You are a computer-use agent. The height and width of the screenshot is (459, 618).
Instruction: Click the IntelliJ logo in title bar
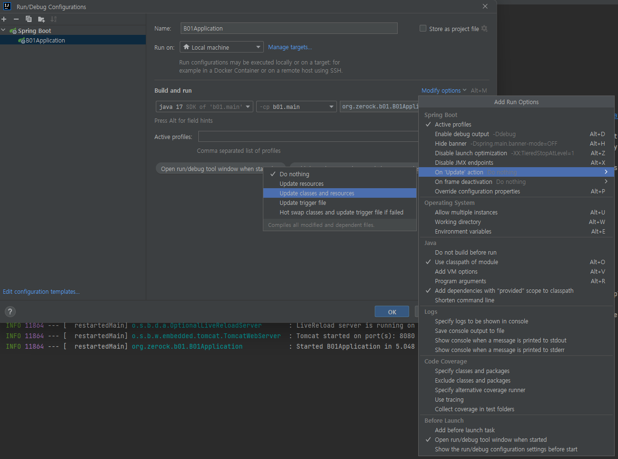click(7, 7)
